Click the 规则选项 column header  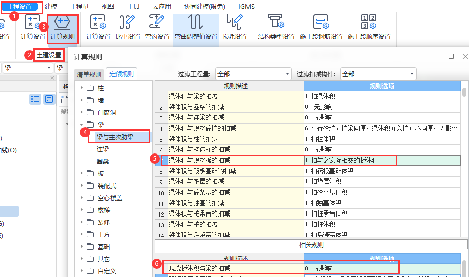(x=382, y=86)
